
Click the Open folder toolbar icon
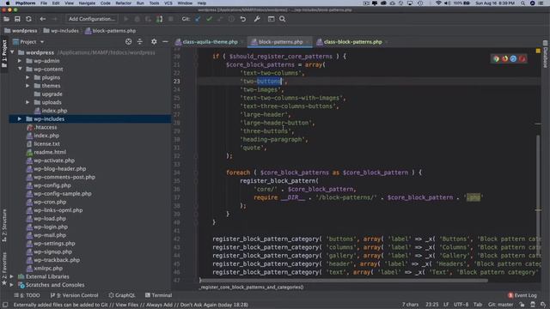6,19
